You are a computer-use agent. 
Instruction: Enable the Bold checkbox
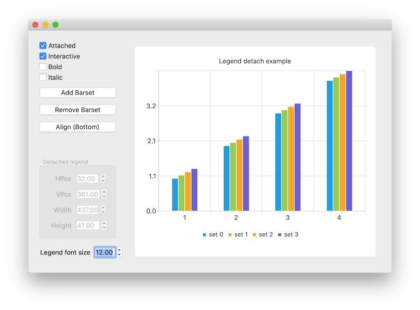(x=42, y=67)
